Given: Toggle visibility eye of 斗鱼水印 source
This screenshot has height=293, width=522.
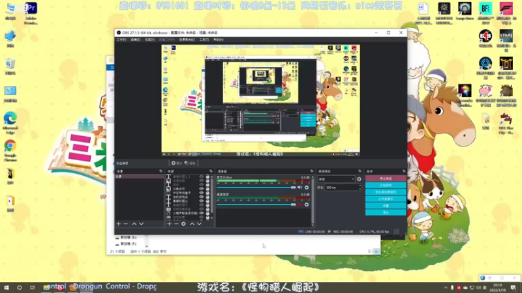Looking at the screenshot, I should click(x=202, y=189).
